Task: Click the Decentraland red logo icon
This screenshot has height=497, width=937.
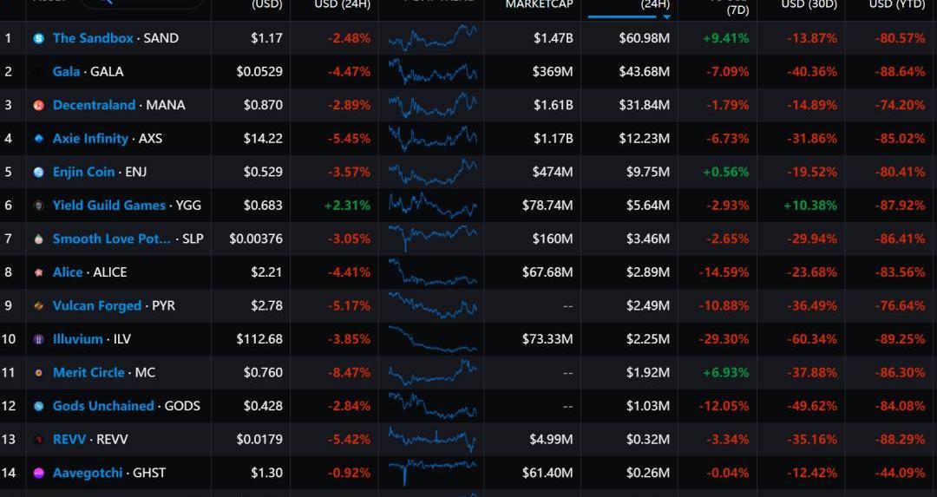Action: coord(38,105)
